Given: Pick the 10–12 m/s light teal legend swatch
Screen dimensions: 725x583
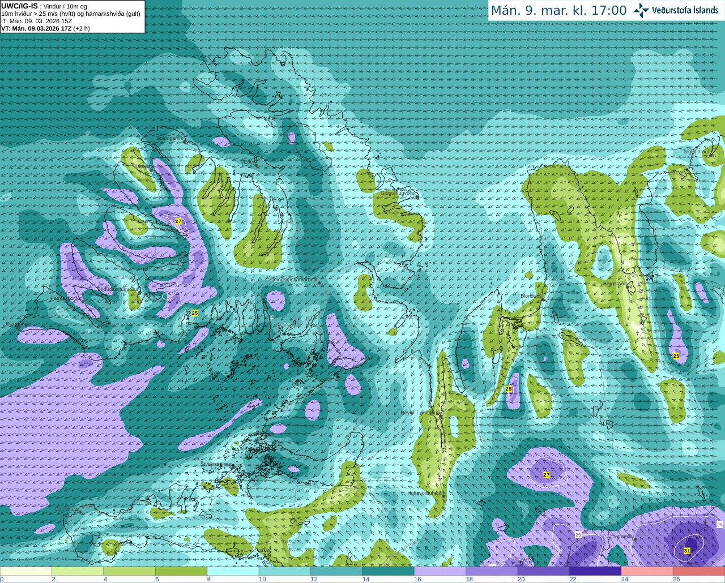Looking at the screenshot, I should click(285, 571).
